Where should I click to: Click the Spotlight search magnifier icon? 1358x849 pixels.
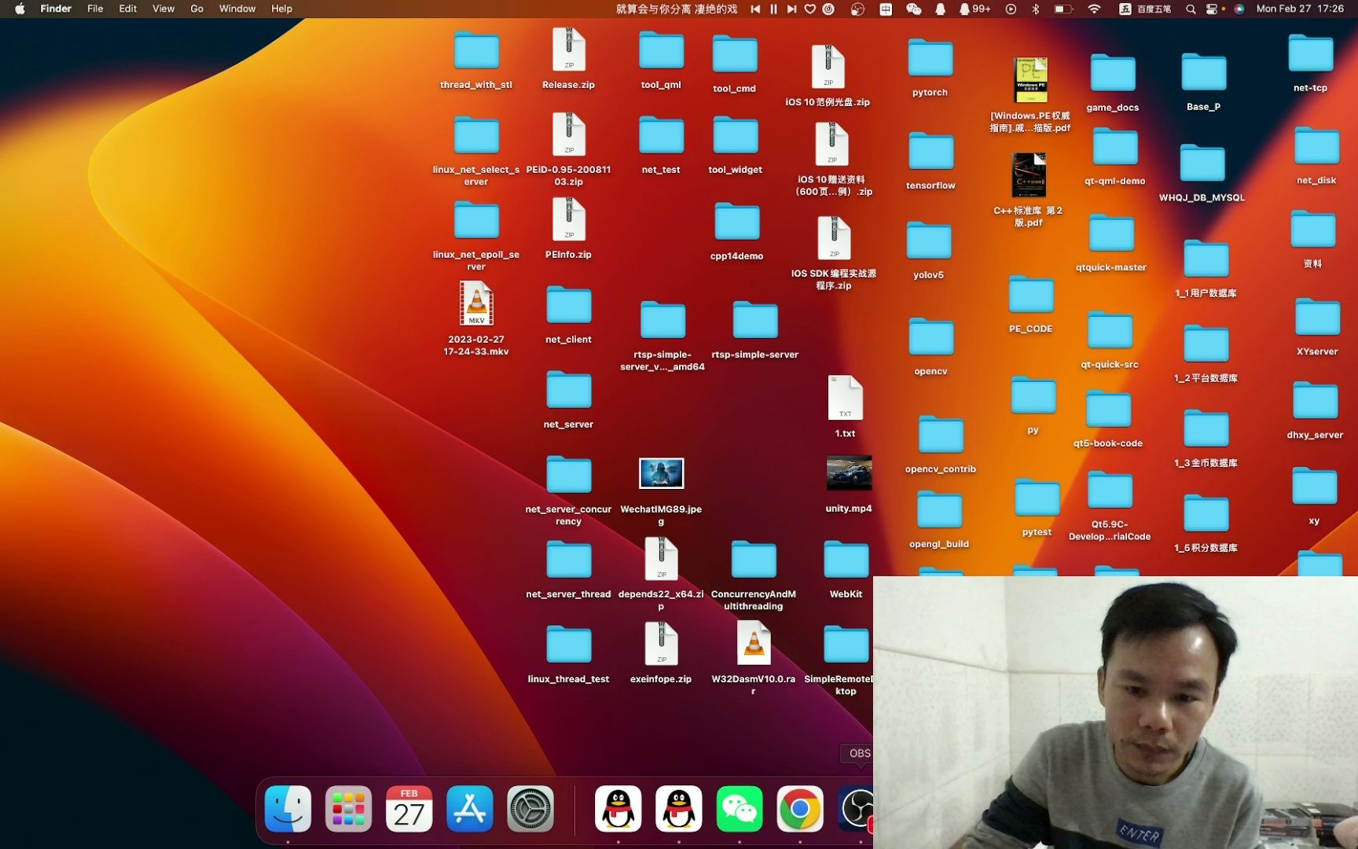click(1191, 9)
